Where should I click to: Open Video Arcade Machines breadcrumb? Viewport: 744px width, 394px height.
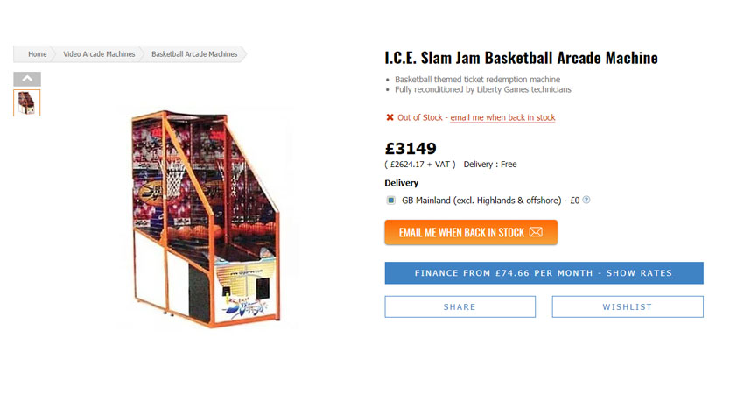99,54
